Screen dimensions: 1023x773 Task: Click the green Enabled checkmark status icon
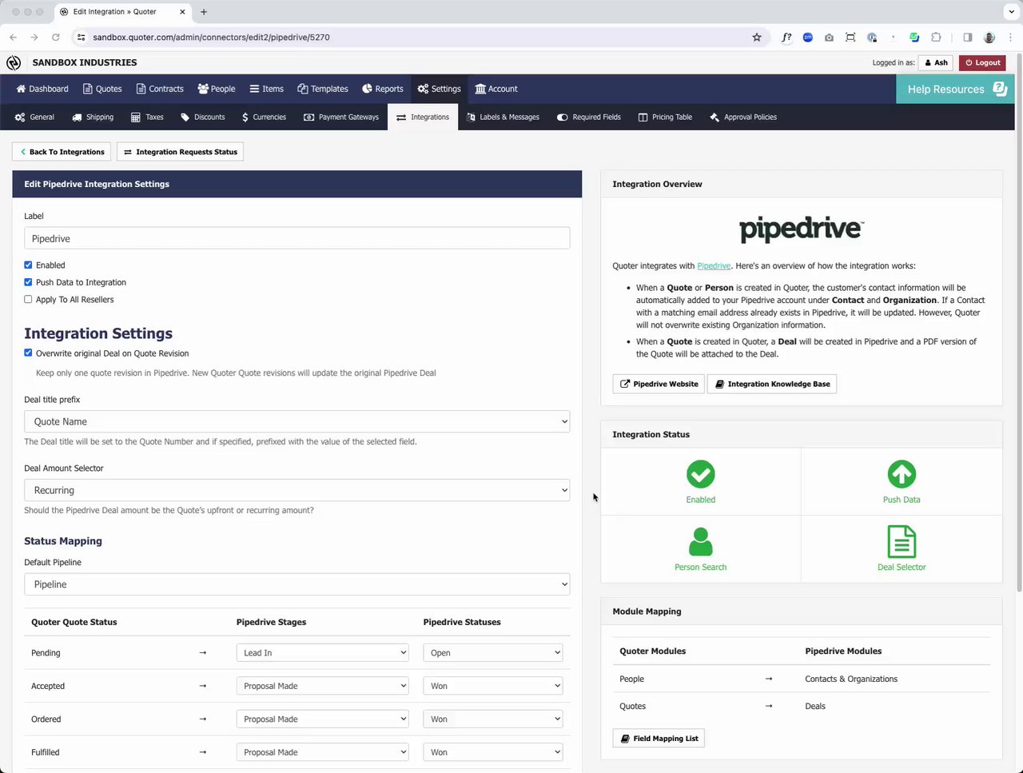701,474
